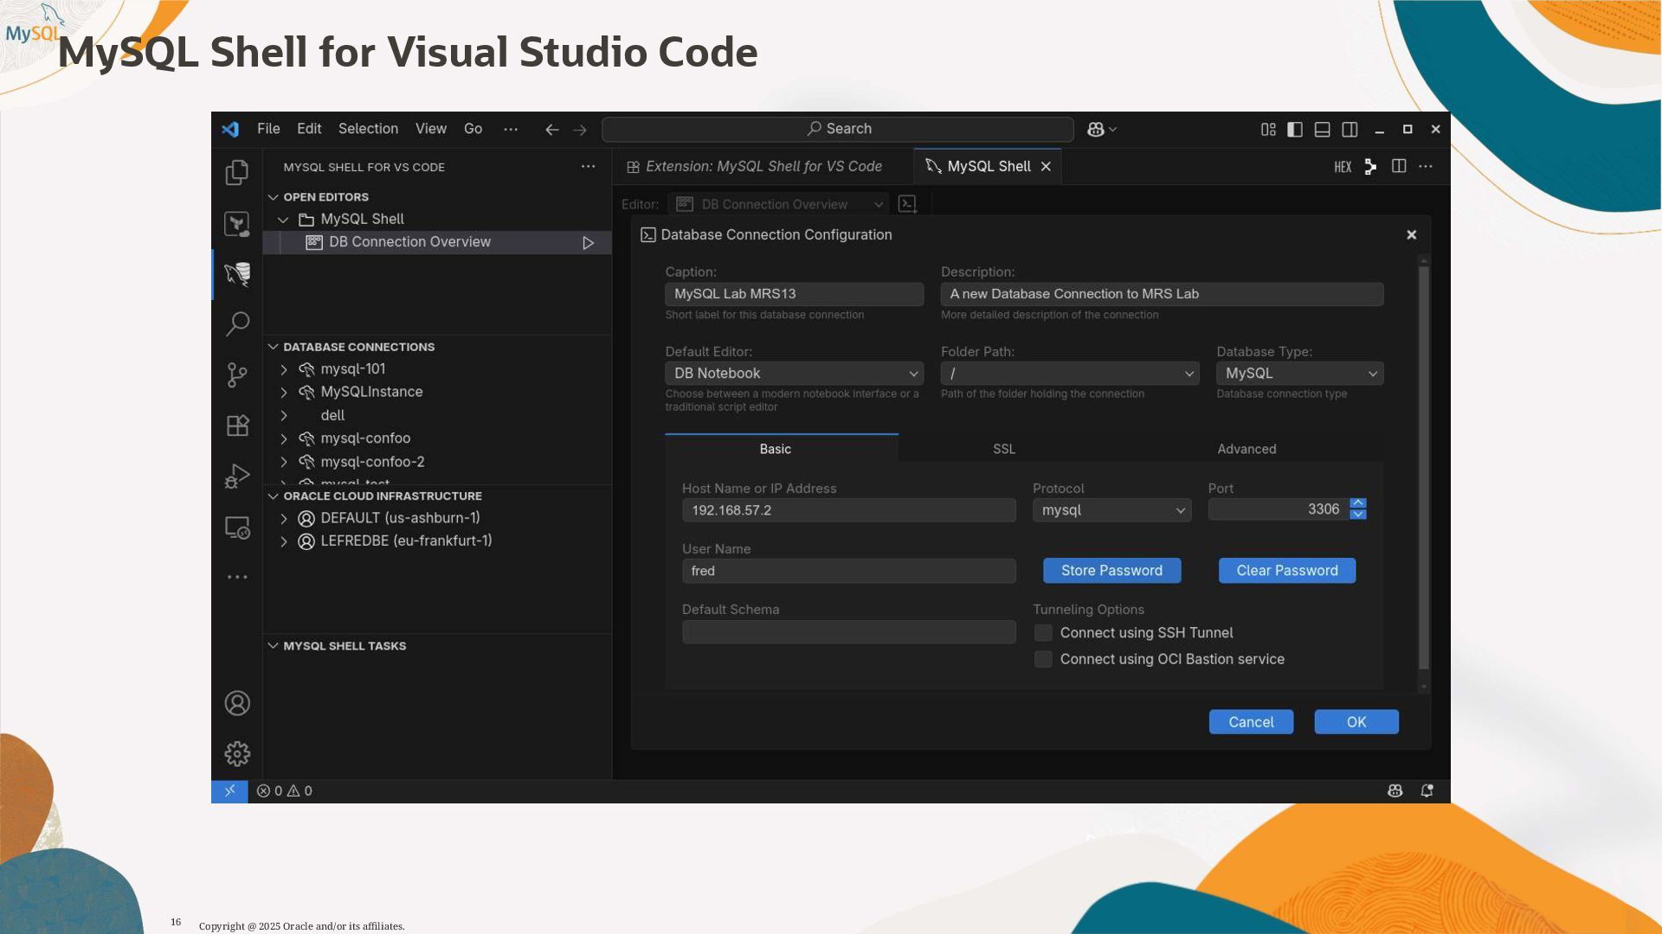Click the Accounts profile icon

click(237, 703)
